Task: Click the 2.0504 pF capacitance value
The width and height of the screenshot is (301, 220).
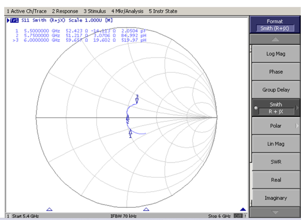Action: (x=134, y=31)
